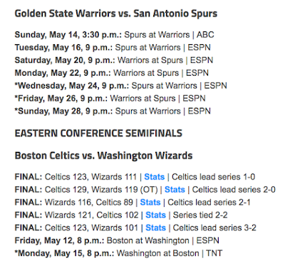Open Stats link for Wizards 121, Celtics 102
Screen dimensions: 285x271
coord(155,215)
